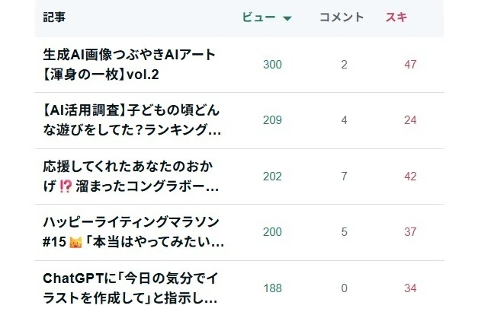Select the 47 スキ count
481x315 pixels.
tap(410, 65)
